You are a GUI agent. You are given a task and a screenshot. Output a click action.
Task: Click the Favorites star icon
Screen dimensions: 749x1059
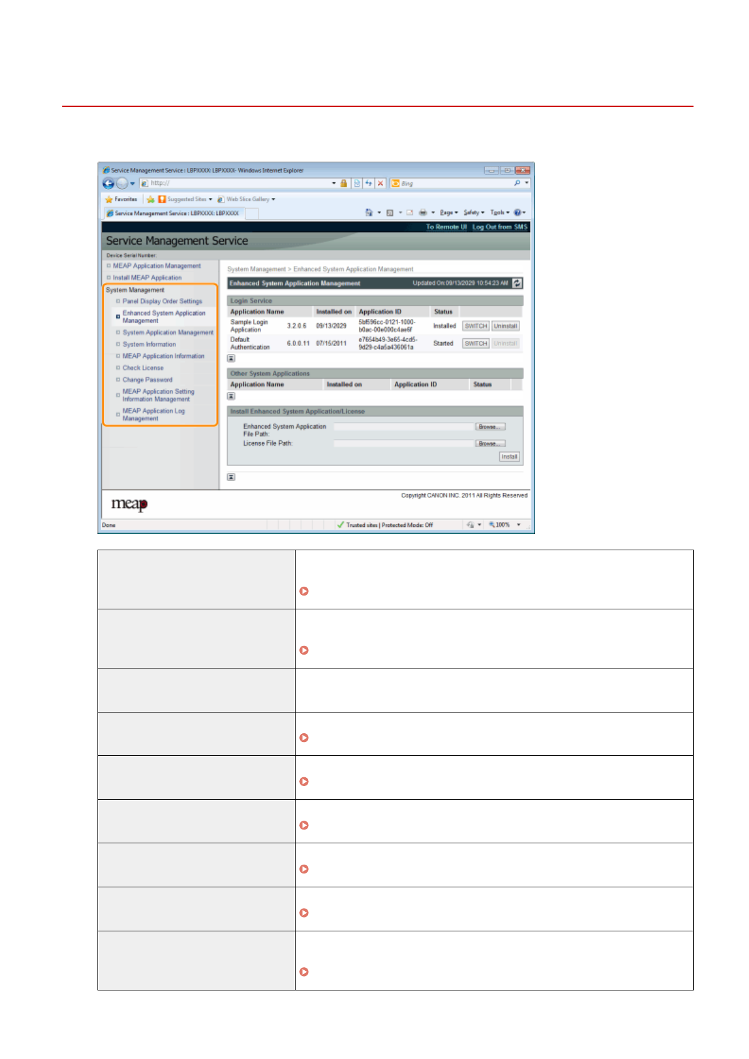pyautogui.click(x=109, y=199)
